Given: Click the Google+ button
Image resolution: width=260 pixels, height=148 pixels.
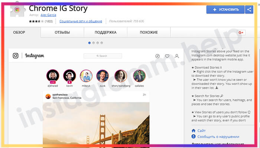Looking at the screenshot, I should pyautogui.click(x=241, y=33).
